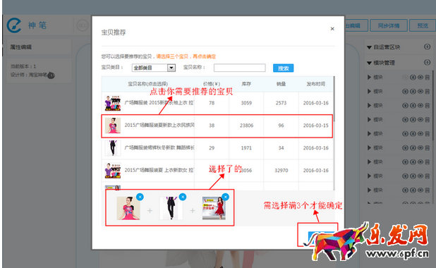Remove the selected pink shirt item

tap(140, 197)
